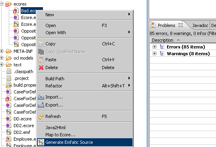This screenshot has width=216, height=147.
Task: Select Delete in the context menu
Action: tap(85, 68)
